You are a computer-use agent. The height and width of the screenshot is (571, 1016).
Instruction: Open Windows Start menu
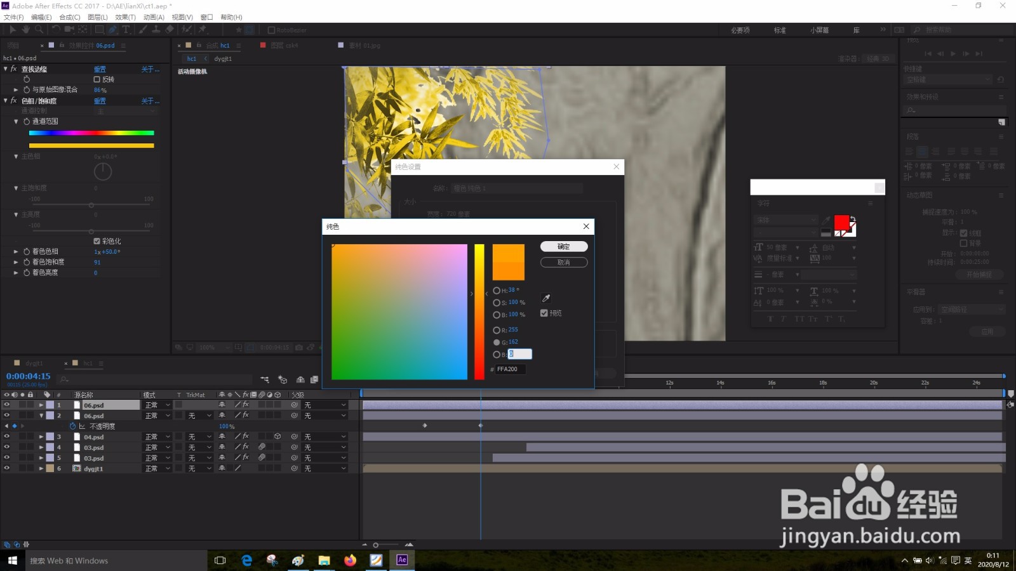click(12, 560)
